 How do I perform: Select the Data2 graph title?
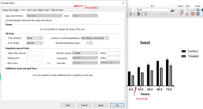(x=145, y=43)
